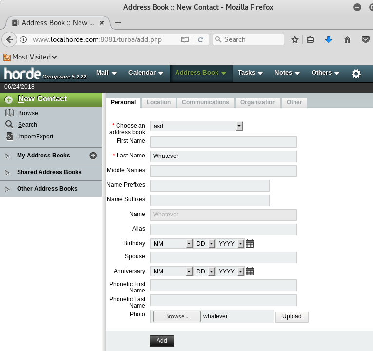Reload the current page

tap(200, 39)
